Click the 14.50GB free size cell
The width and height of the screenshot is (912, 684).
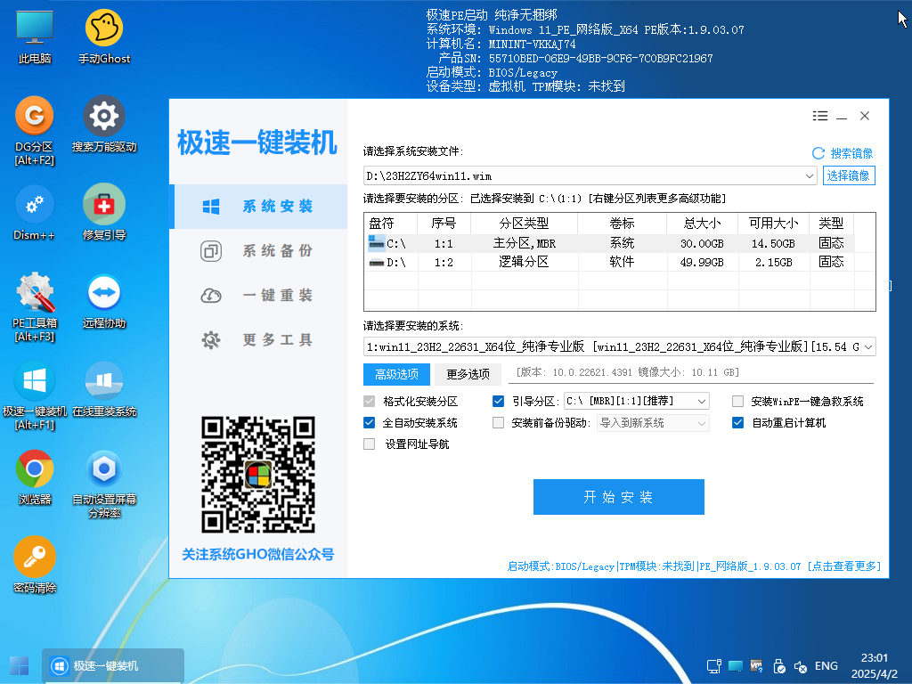[x=774, y=243]
